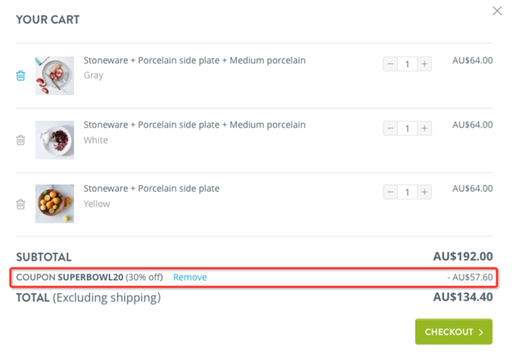The image size is (518, 354).
Task: Close the cart with the X icon
Action: (497, 11)
